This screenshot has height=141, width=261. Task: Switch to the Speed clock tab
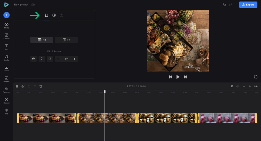(x=61, y=15)
